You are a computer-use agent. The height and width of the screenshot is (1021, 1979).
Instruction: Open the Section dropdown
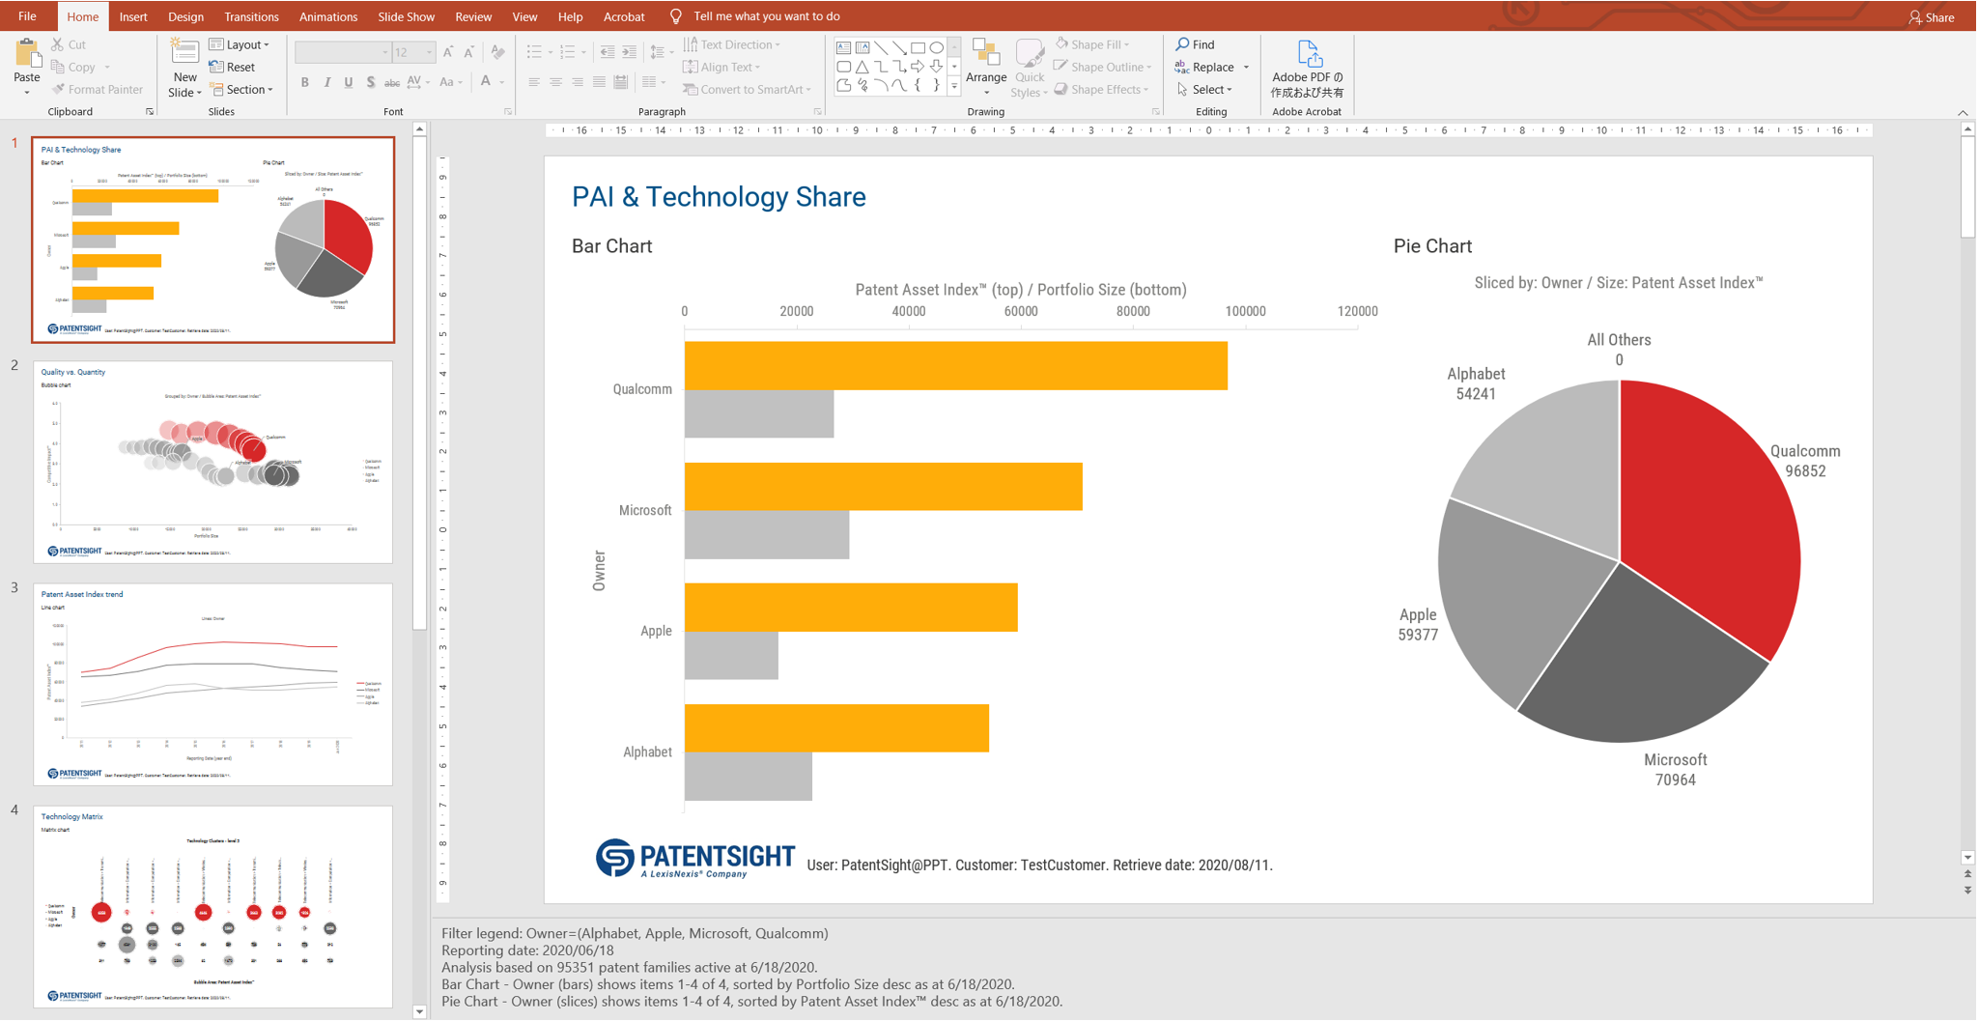pyautogui.click(x=241, y=89)
